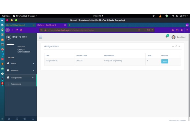Image resolution: width=190 pixels, height=135 pixels.
Task: Close the first iSchool Dashboard tab
Action: (34, 25)
